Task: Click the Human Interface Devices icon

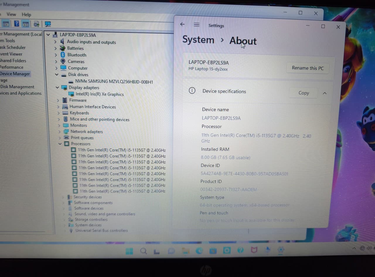Action: tap(65, 107)
